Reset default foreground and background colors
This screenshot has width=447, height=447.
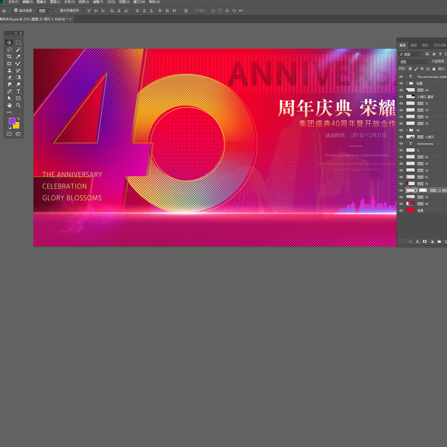pyautogui.click(x=10, y=128)
